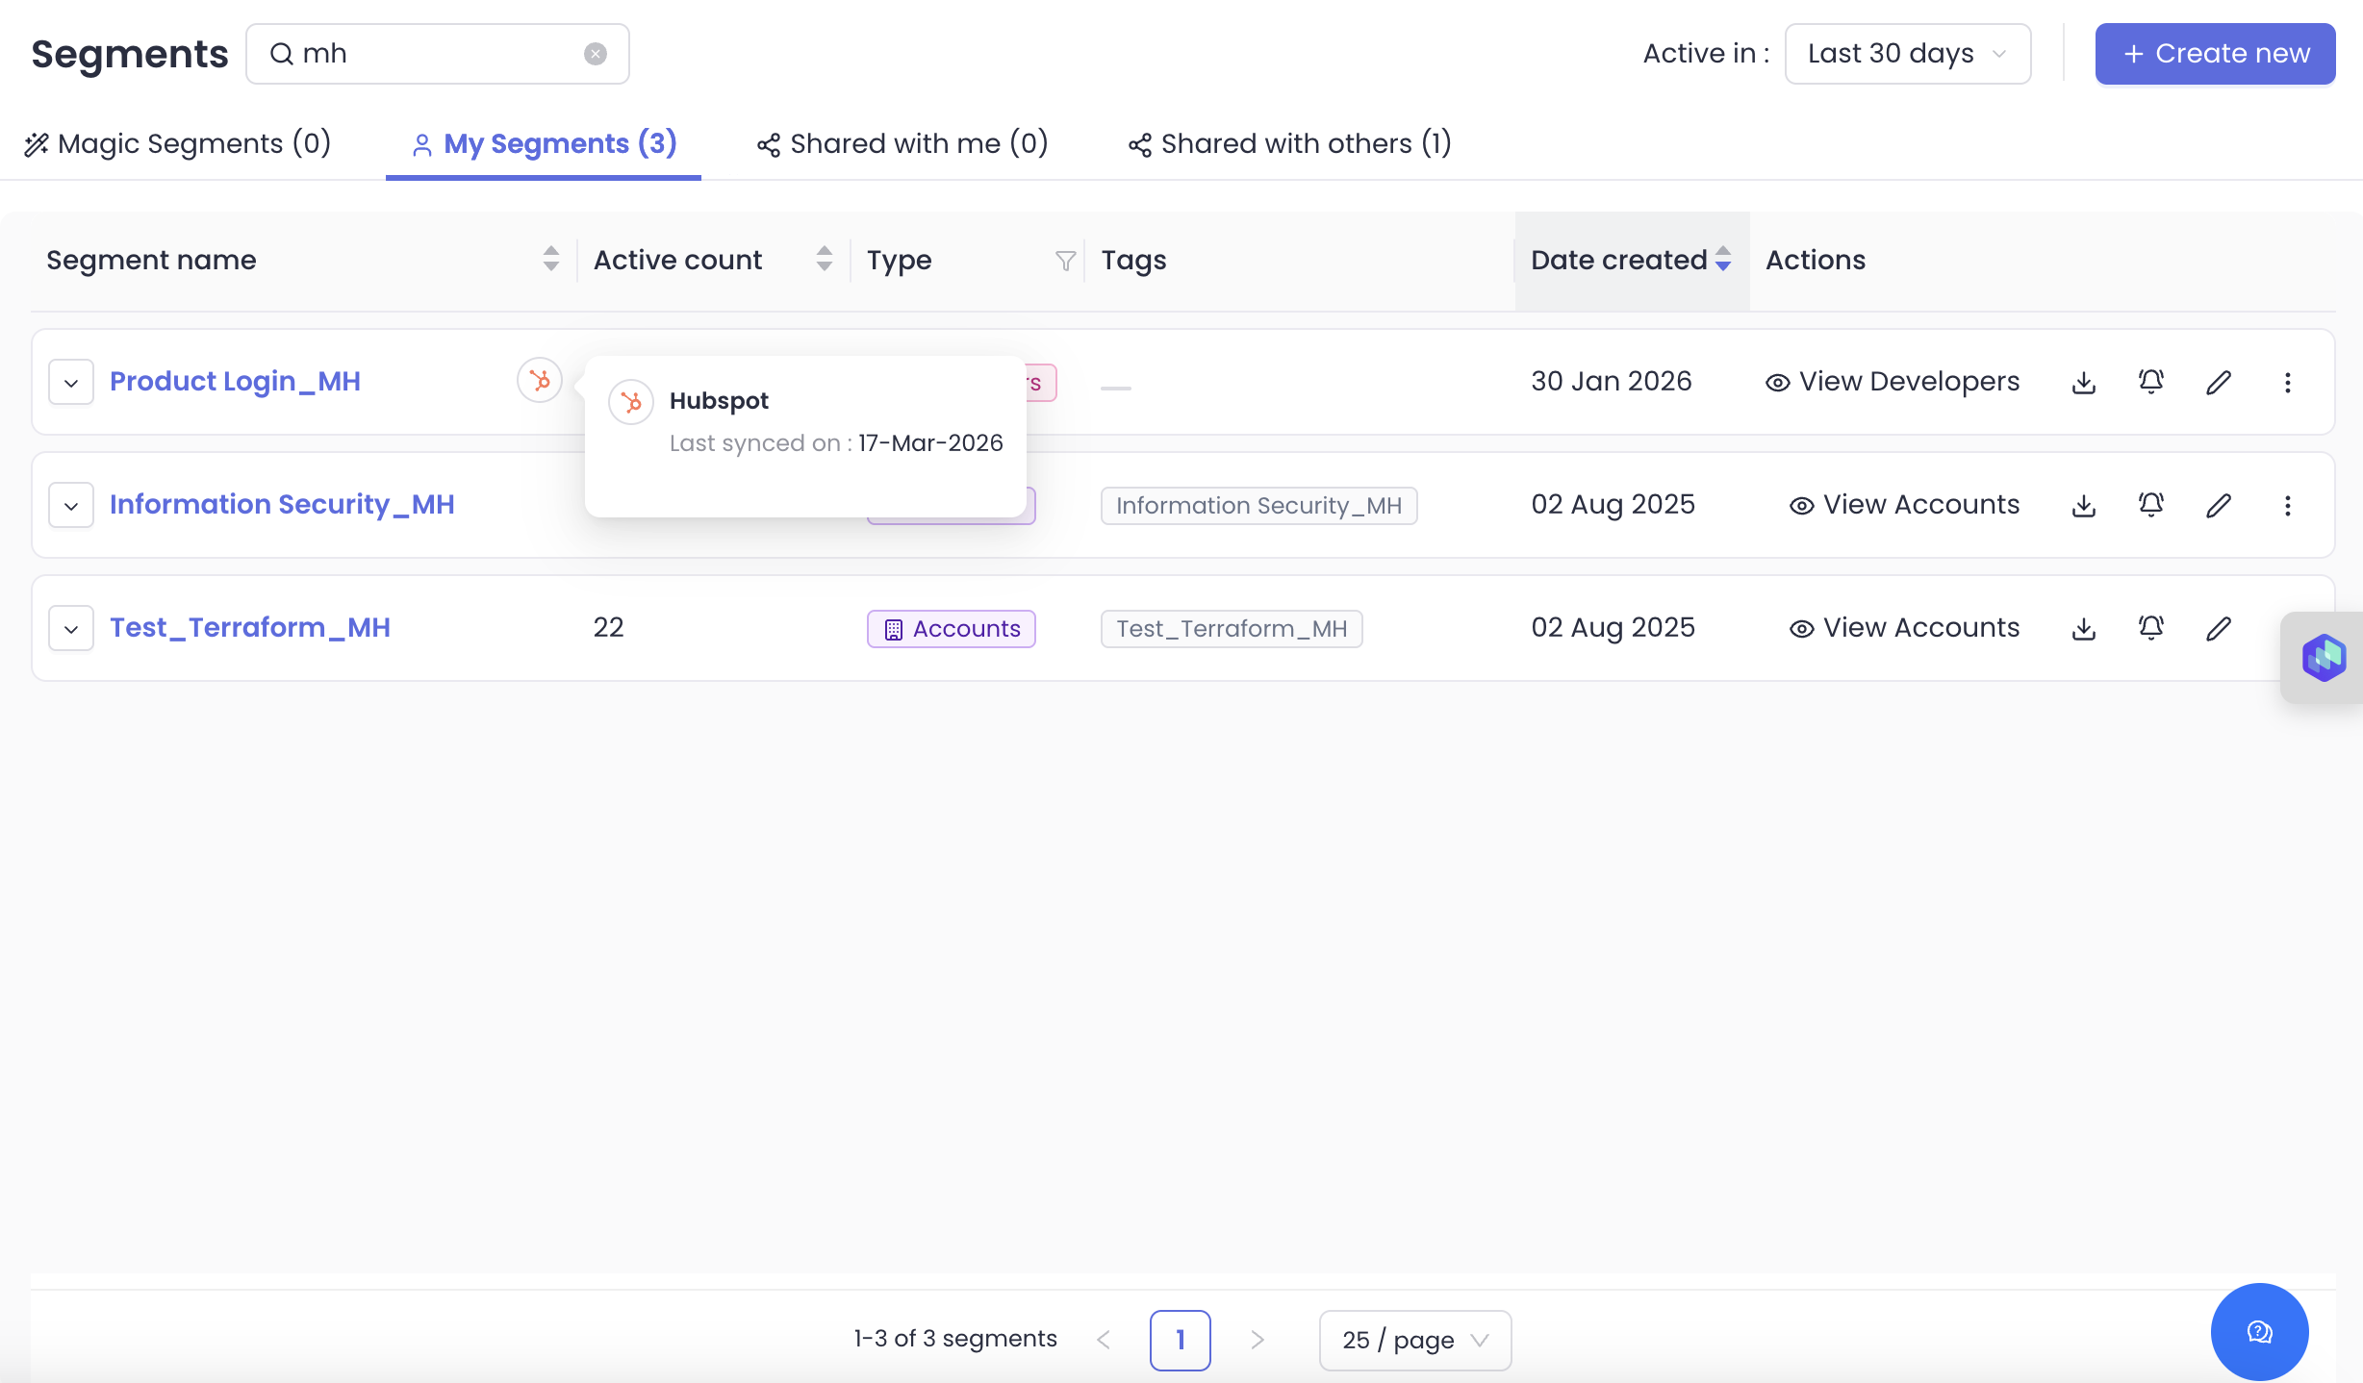Viewport: 2363px width, 1383px height.
Task: Toggle Date created sort order
Action: coord(1722,259)
